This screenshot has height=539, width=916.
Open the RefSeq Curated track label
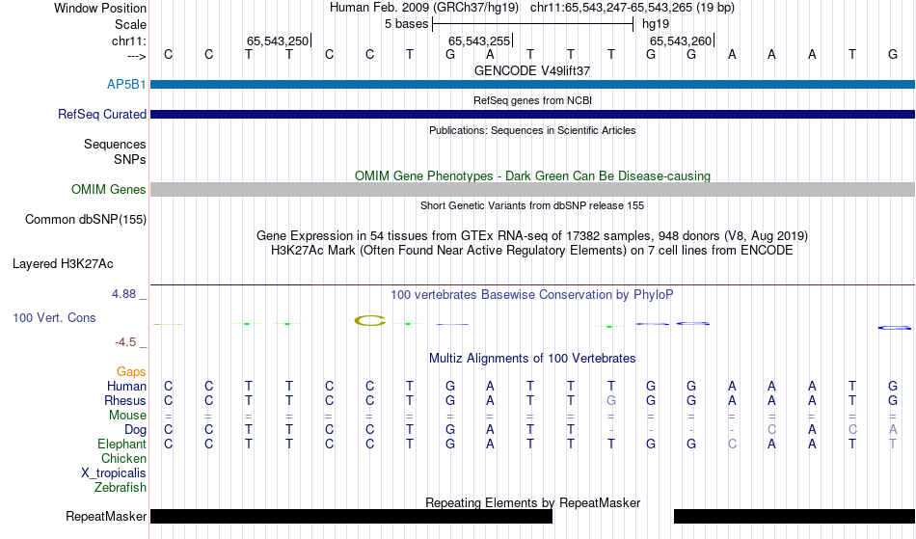coord(101,115)
